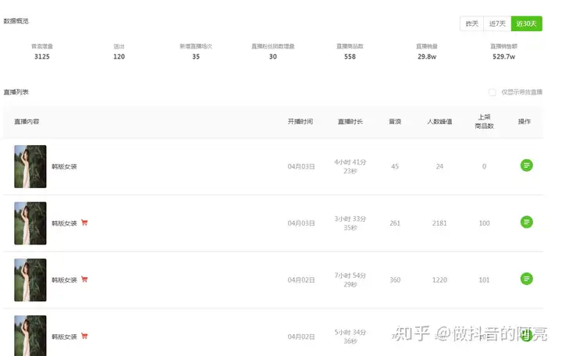Open thumbnail of first 韩版女装 livestream
Screen dimensions: 562x356
(30, 166)
